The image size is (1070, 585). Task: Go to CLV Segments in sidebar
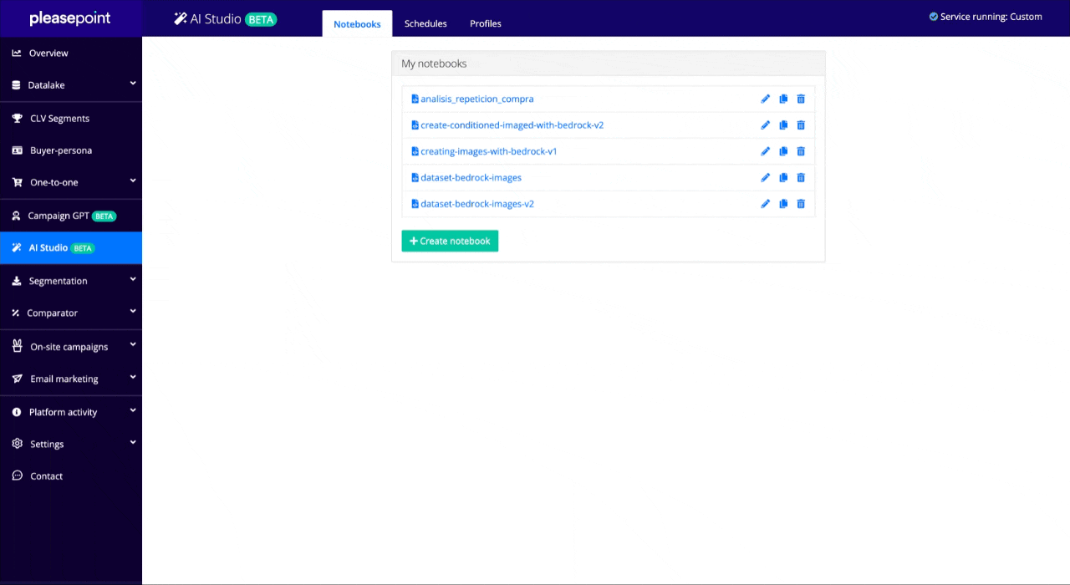click(x=59, y=119)
